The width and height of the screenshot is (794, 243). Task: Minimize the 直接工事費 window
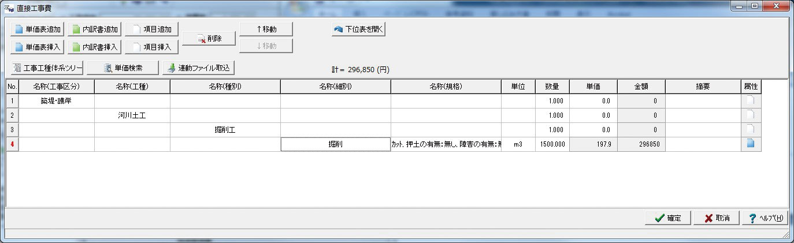point(740,6)
